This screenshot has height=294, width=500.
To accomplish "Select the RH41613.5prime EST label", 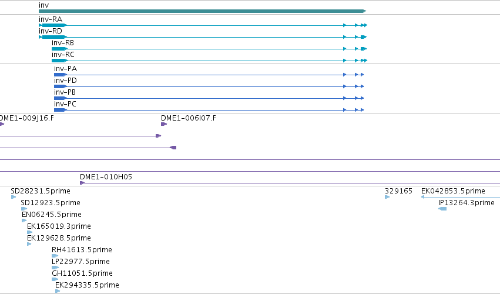I will point(82,250).
